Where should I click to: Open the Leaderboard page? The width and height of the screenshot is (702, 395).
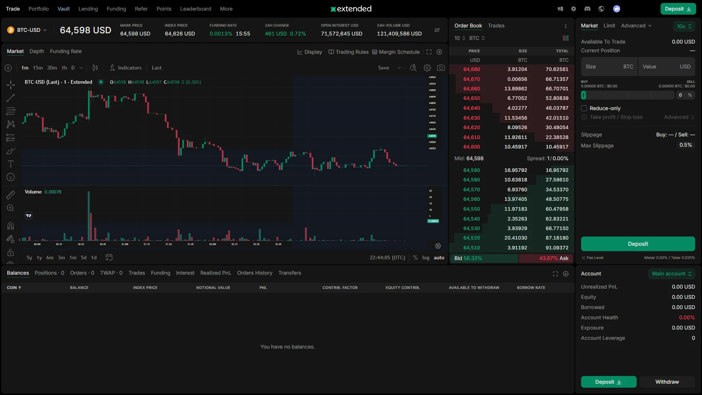(196, 9)
